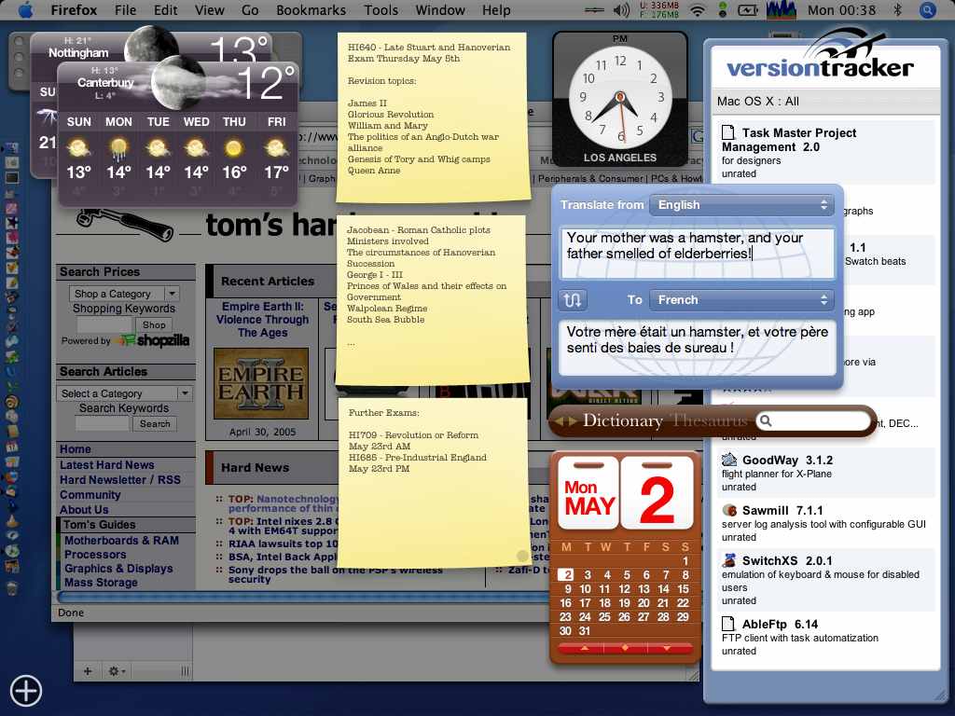Screen dimensions: 955x716
Task: Click the calendar widget today diamond
Action: click(x=625, y=649)
